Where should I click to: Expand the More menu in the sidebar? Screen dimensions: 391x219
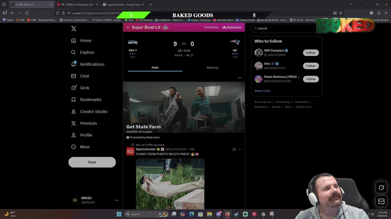coord(80,147)
